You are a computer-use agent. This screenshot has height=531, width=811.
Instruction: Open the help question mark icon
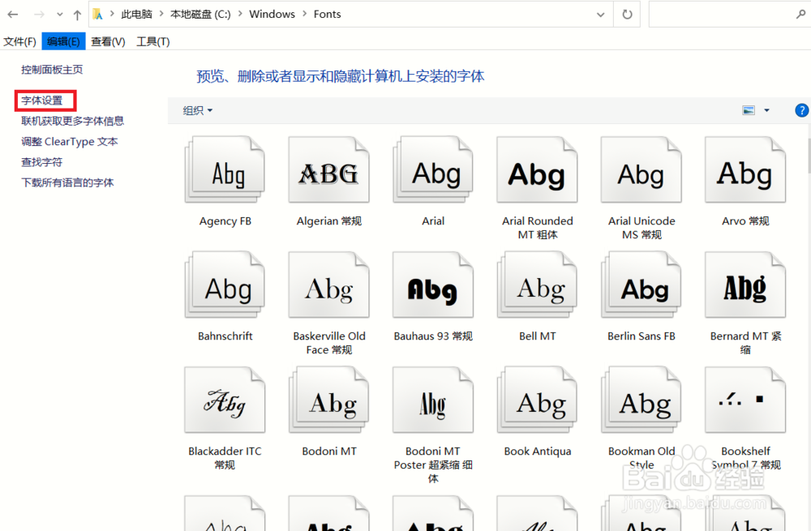tap(802, 110)
